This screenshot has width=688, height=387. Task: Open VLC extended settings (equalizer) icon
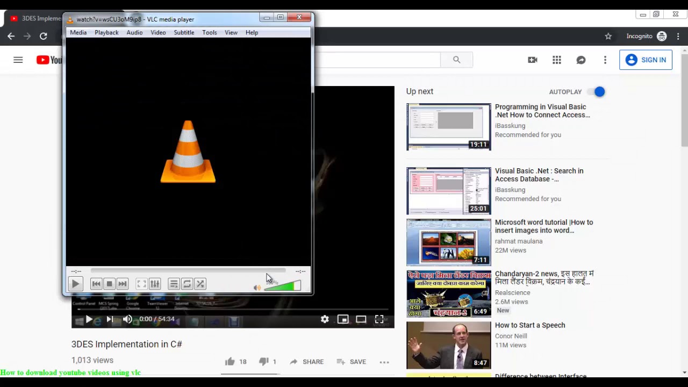(155, 284)
